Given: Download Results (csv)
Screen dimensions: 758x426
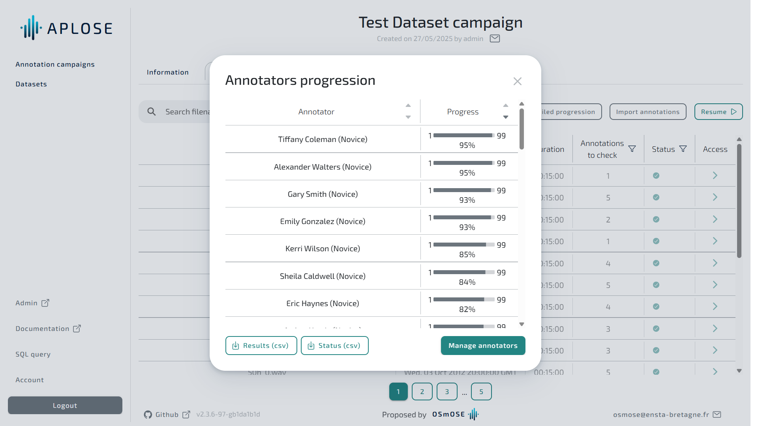Looking at the screenshot, I should tap(261, 346).
